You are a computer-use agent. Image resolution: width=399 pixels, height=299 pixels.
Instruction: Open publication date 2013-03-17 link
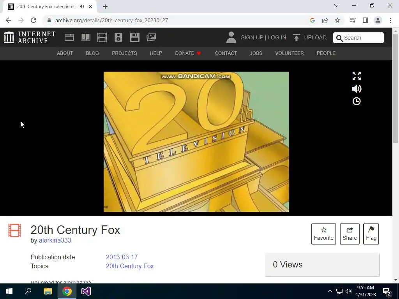pyautogui.click(x=122, y=257)
